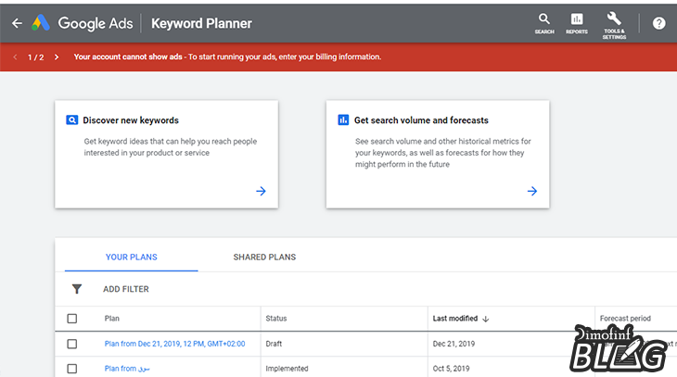The width and height of the screenshot is (677, 377).
Task: Click the Keyword Planner title
Action: (201, 23)
